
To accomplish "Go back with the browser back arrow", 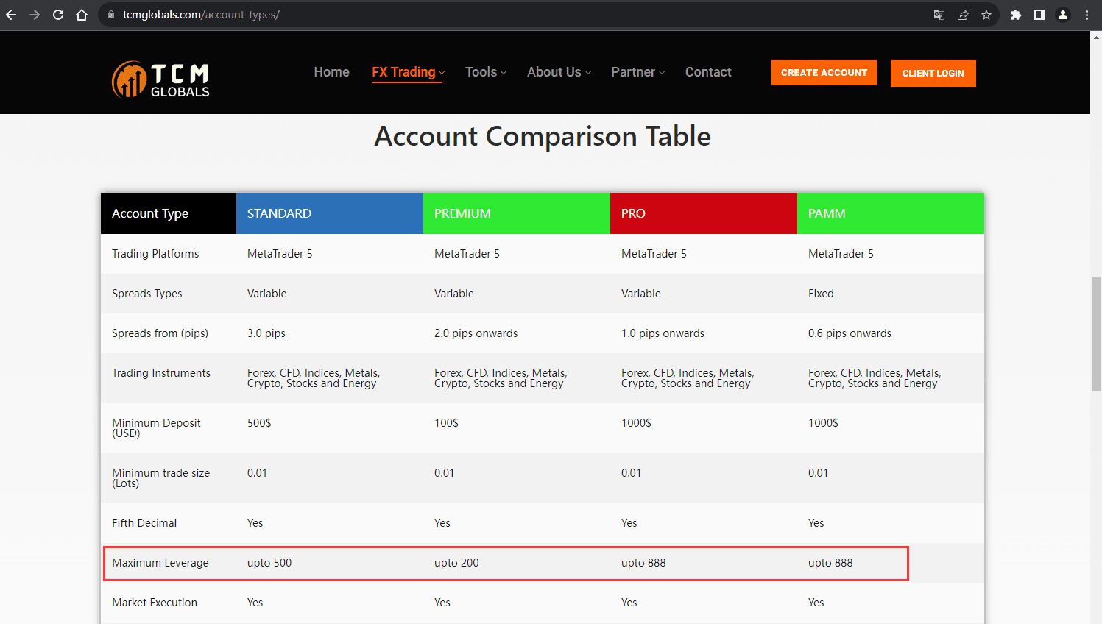I will (x=11, y=15).
